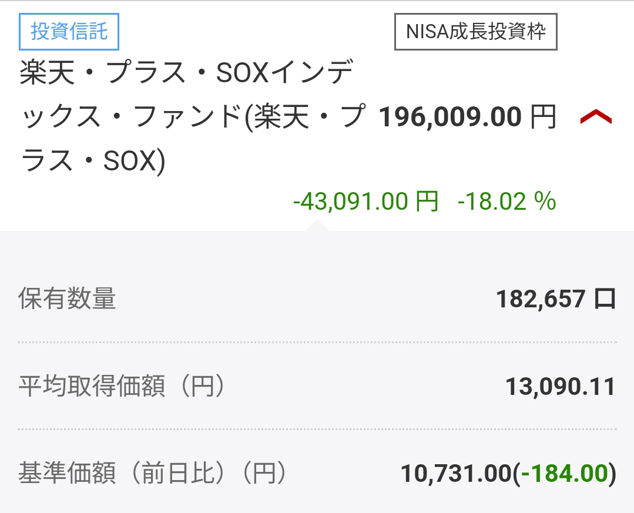Image resolution: width=634 pixels, height=513 pixels.
Task: Tap the 13,090.11 average cost value
Action: 560,387
